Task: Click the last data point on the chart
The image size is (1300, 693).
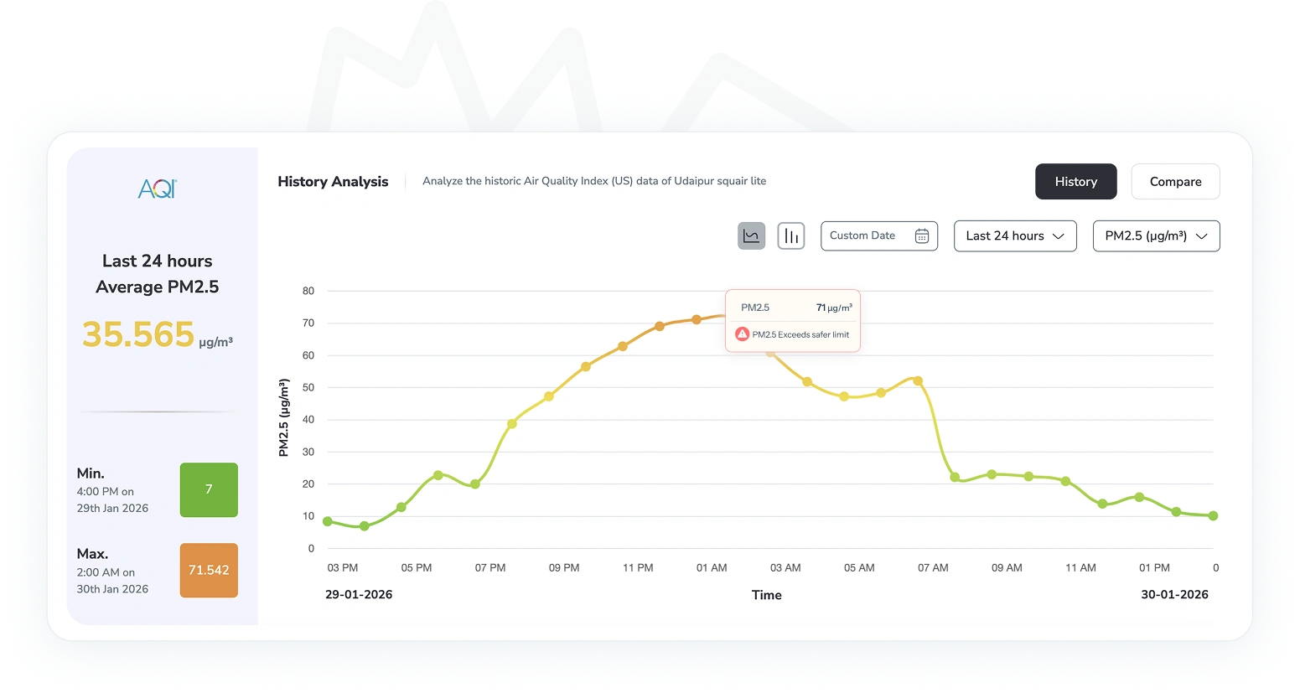Action: click(1213, 516)
